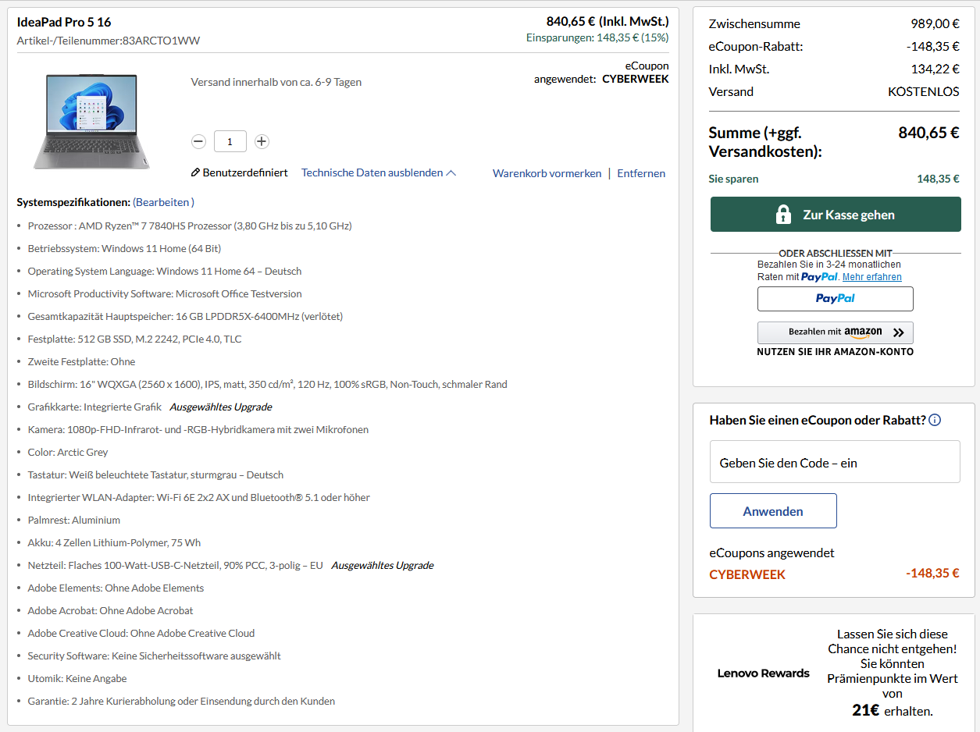Image resolution: width=980 pixels, height=732 pixels.
Task: Click the pencil icon beside Benutzerdefiniert
Action: point(195,173)
